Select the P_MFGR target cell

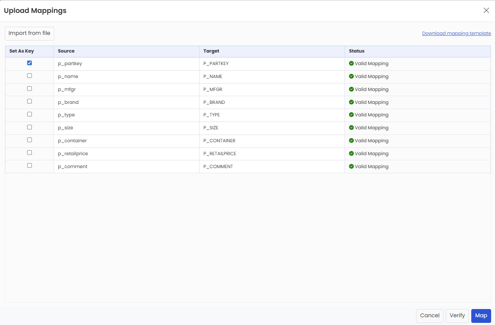[x=272, y=90]
